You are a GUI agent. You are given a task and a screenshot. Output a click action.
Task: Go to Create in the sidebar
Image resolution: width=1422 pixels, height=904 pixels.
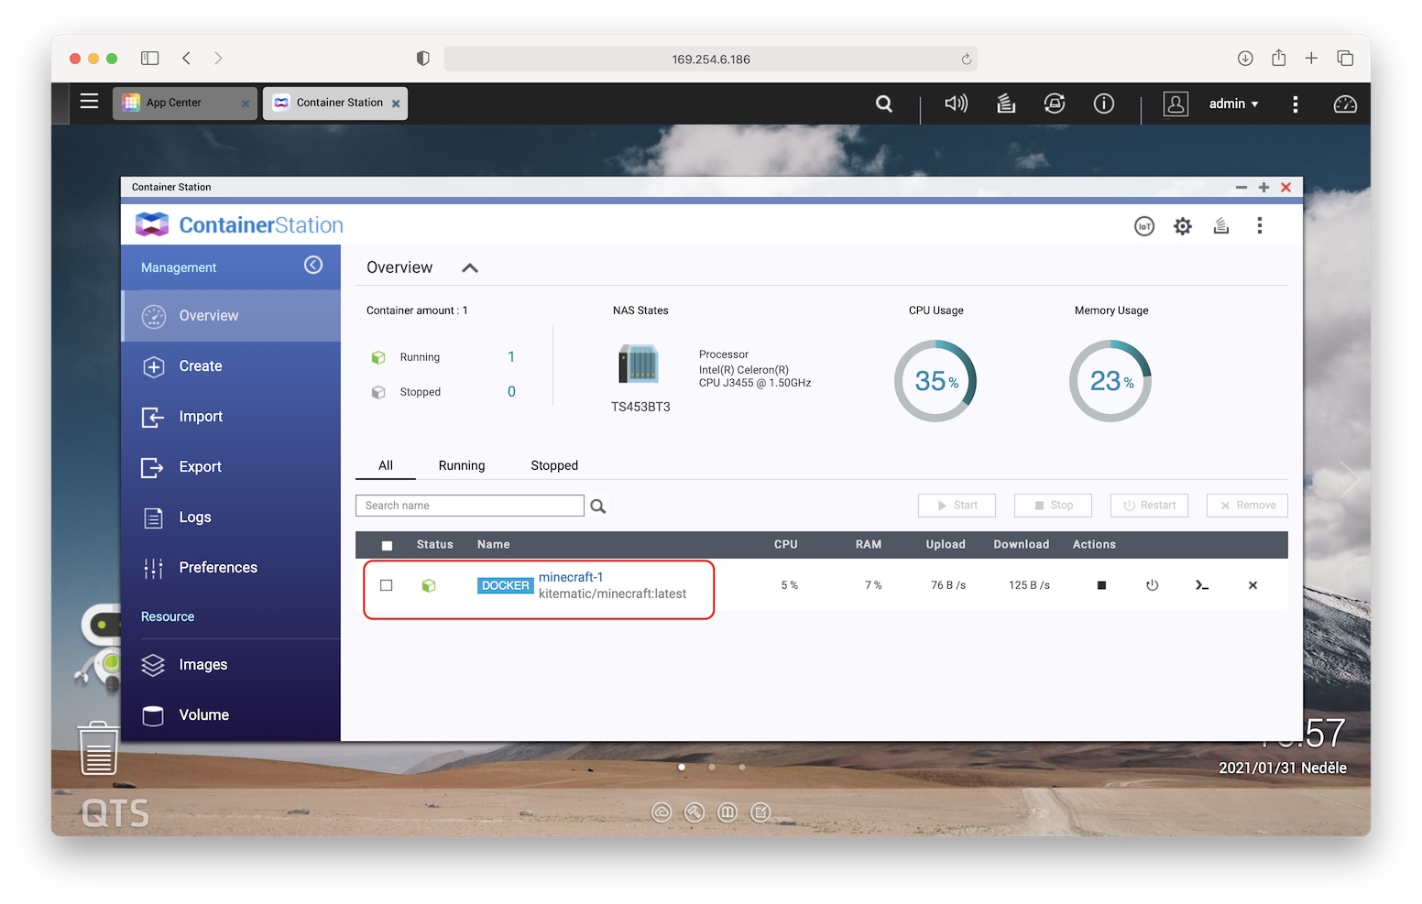pyautogui.click(x=200, y=366)
